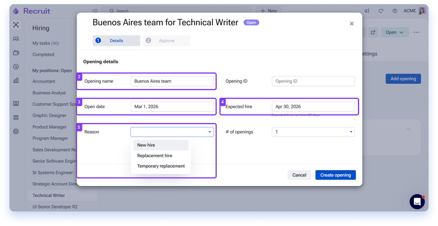Click the ACME account name
Screen dimensions: 438x226
[410, 11]
